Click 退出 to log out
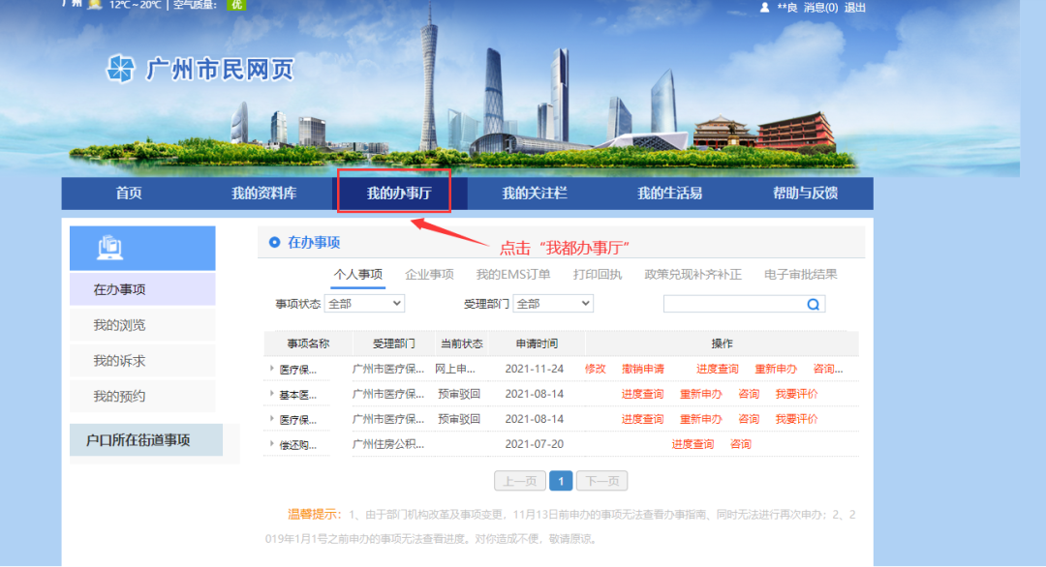Image resolution: width=1046 pixels, height=567 pixels. (855, 7)
